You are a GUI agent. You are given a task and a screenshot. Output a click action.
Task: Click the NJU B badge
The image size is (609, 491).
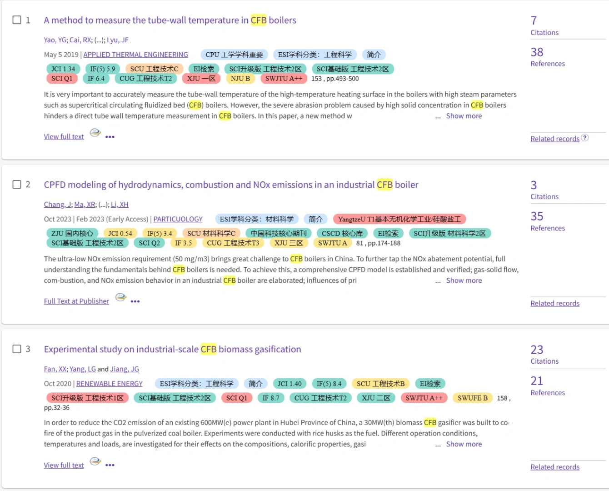pos(240,79)
